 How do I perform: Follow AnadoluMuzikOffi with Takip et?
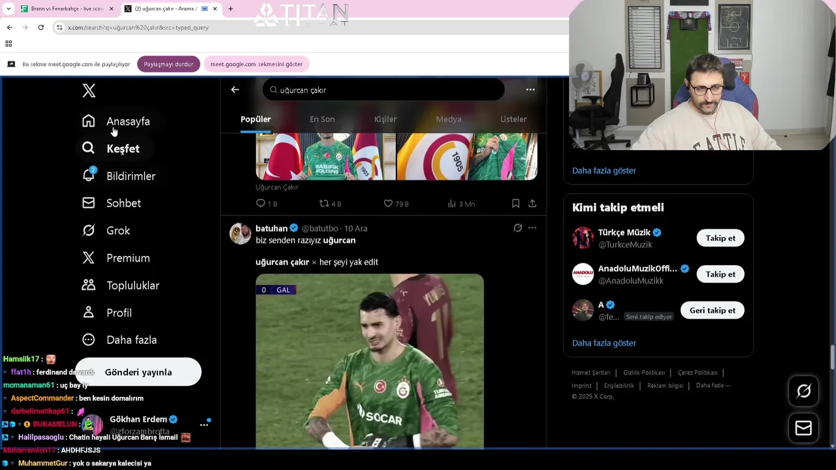[x=720, y=274]
